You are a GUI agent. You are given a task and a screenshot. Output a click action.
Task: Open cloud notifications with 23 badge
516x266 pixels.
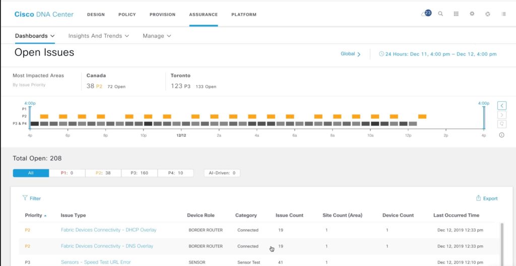[x=426, y=14]
